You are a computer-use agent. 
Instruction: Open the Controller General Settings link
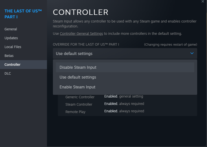click(81, 34)
